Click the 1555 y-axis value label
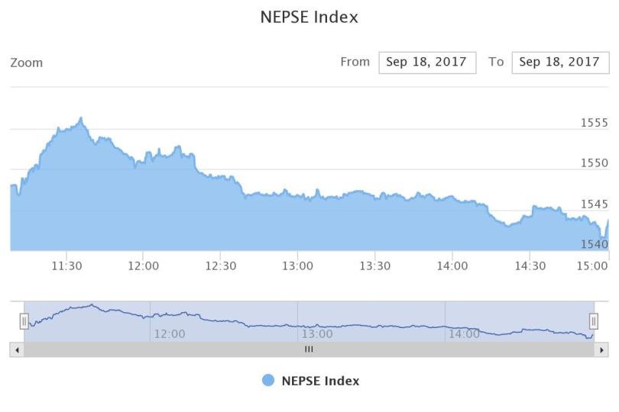619x412 pixels. [594, 123]
